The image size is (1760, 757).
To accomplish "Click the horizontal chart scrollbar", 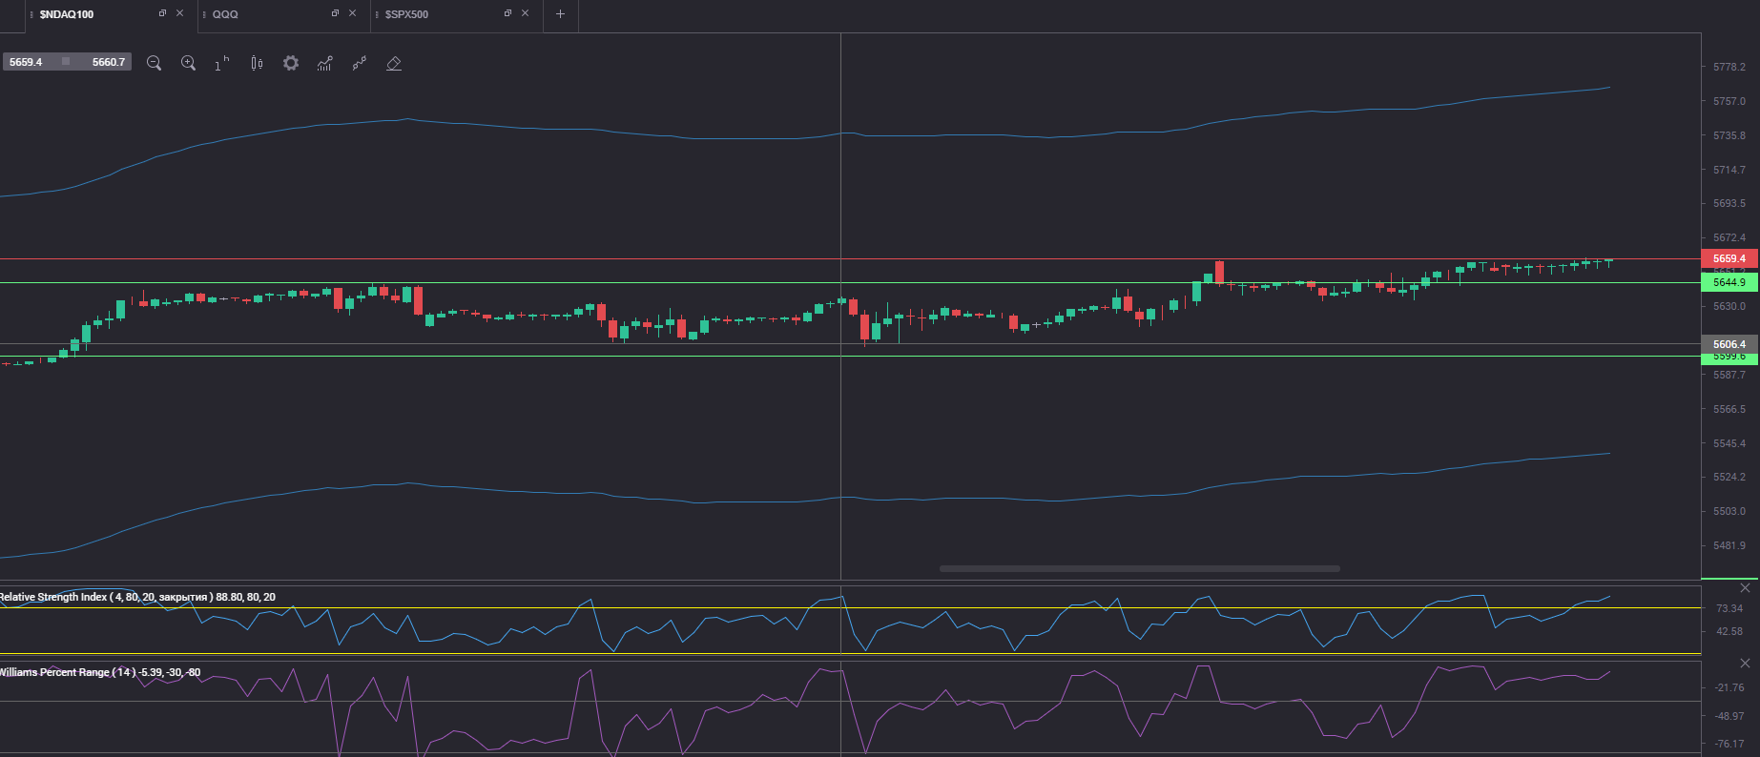I will [x=1140, y=568].
